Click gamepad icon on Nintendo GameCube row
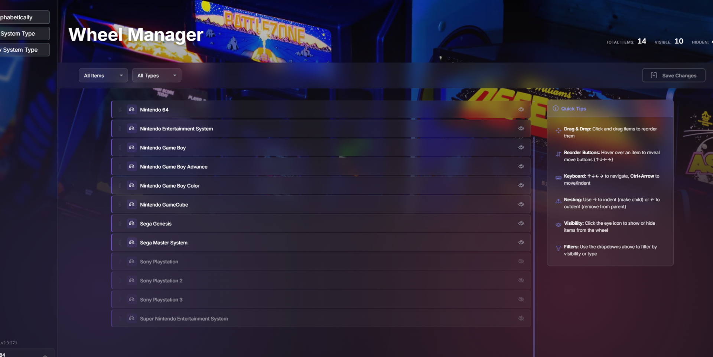The image size is (713, 357). 131,204
